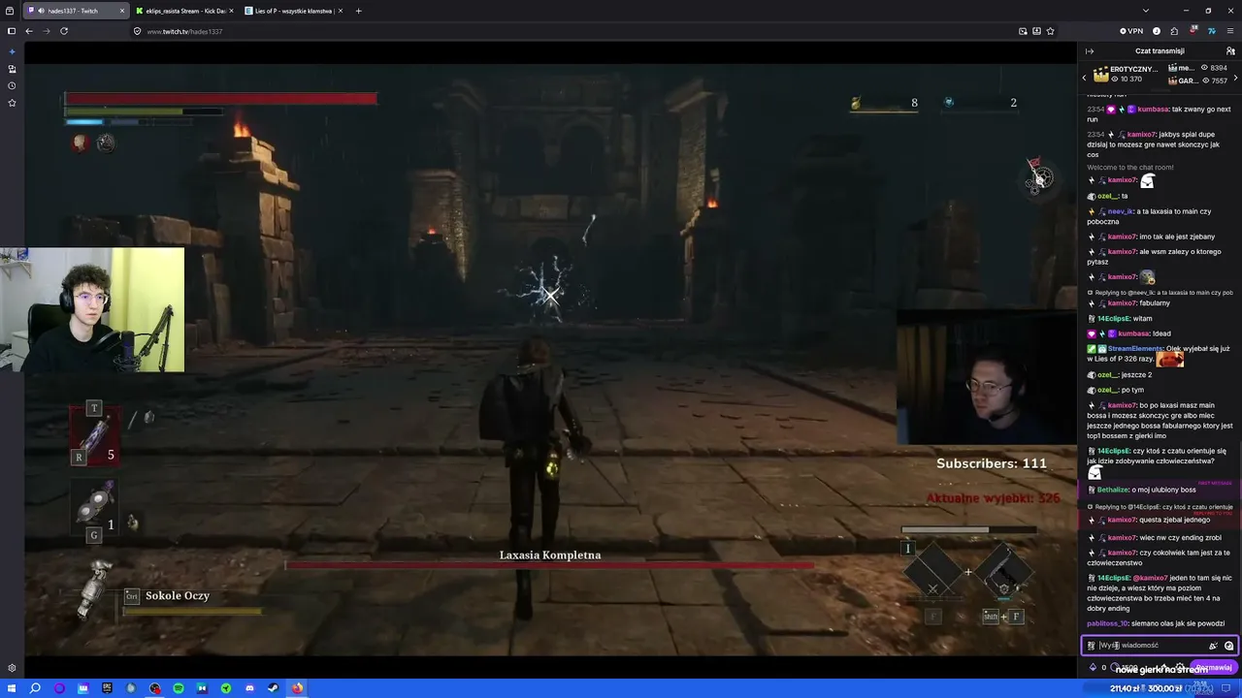The image size is (1242, 698).
Task: Switch to the eklips_rasista Stream Kick tab
Action: pyautogui.click(x=184, y=11)
